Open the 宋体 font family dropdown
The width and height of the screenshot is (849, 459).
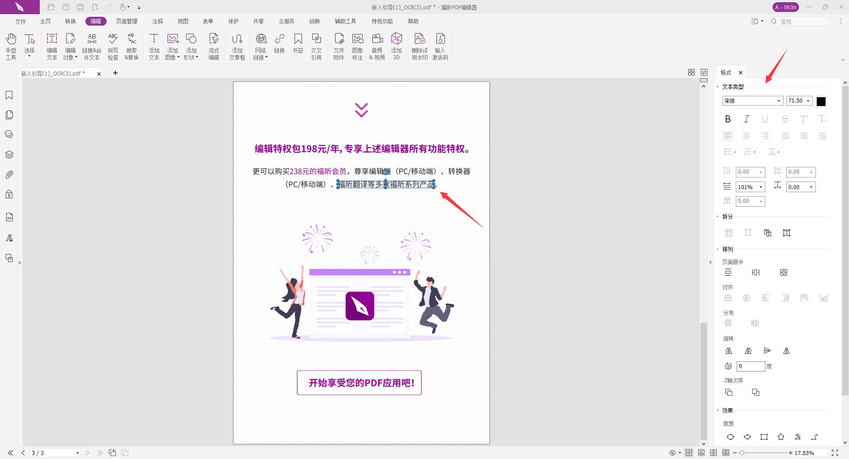pyautogui.click(x=779, y=101)
